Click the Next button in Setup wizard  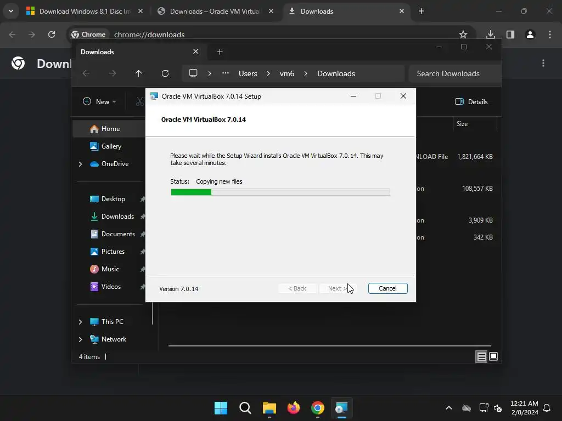coord(337,288)
